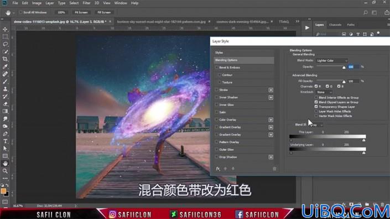Open the Hand tool preset dropdown arrow
Viewport: 390px width, 219px height.
[x=13, y=12]
